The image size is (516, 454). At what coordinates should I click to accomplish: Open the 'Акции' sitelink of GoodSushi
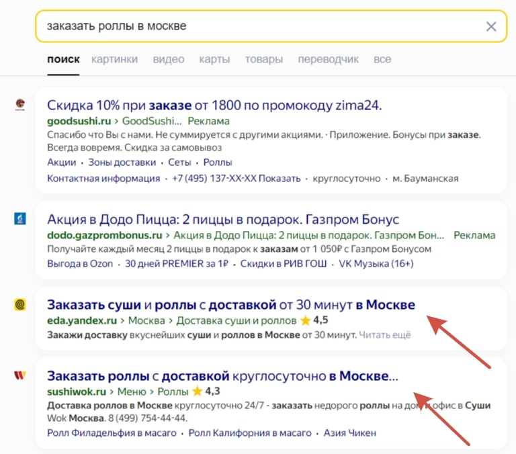click(62, 163)
